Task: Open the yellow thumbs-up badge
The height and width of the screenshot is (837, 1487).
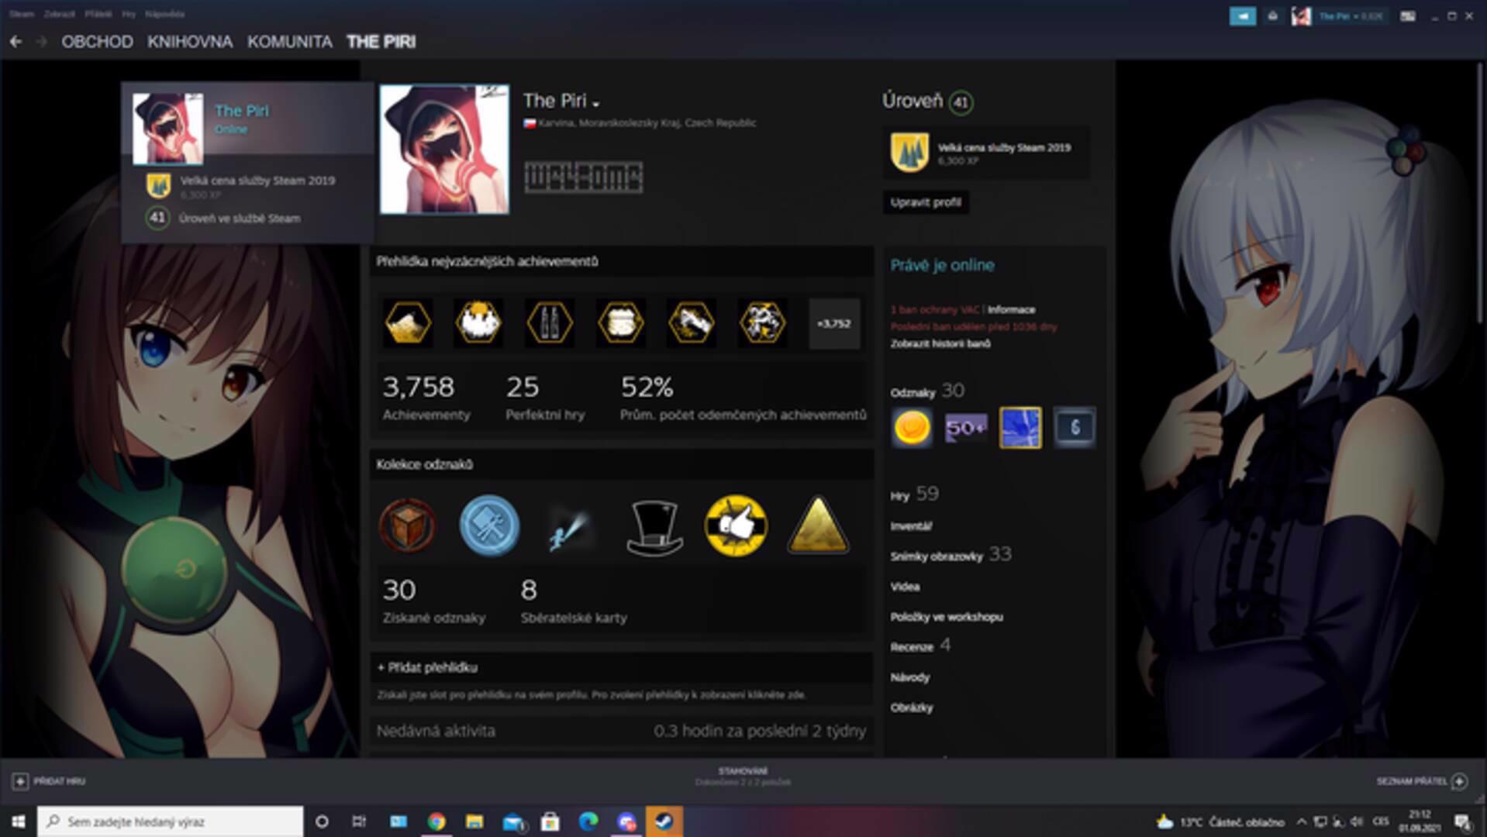Action: tap(736, 526)
